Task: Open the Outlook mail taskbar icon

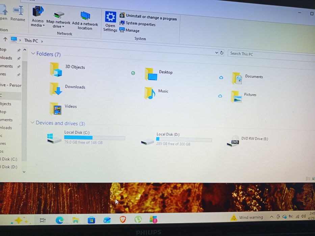Action: (107, 220)
